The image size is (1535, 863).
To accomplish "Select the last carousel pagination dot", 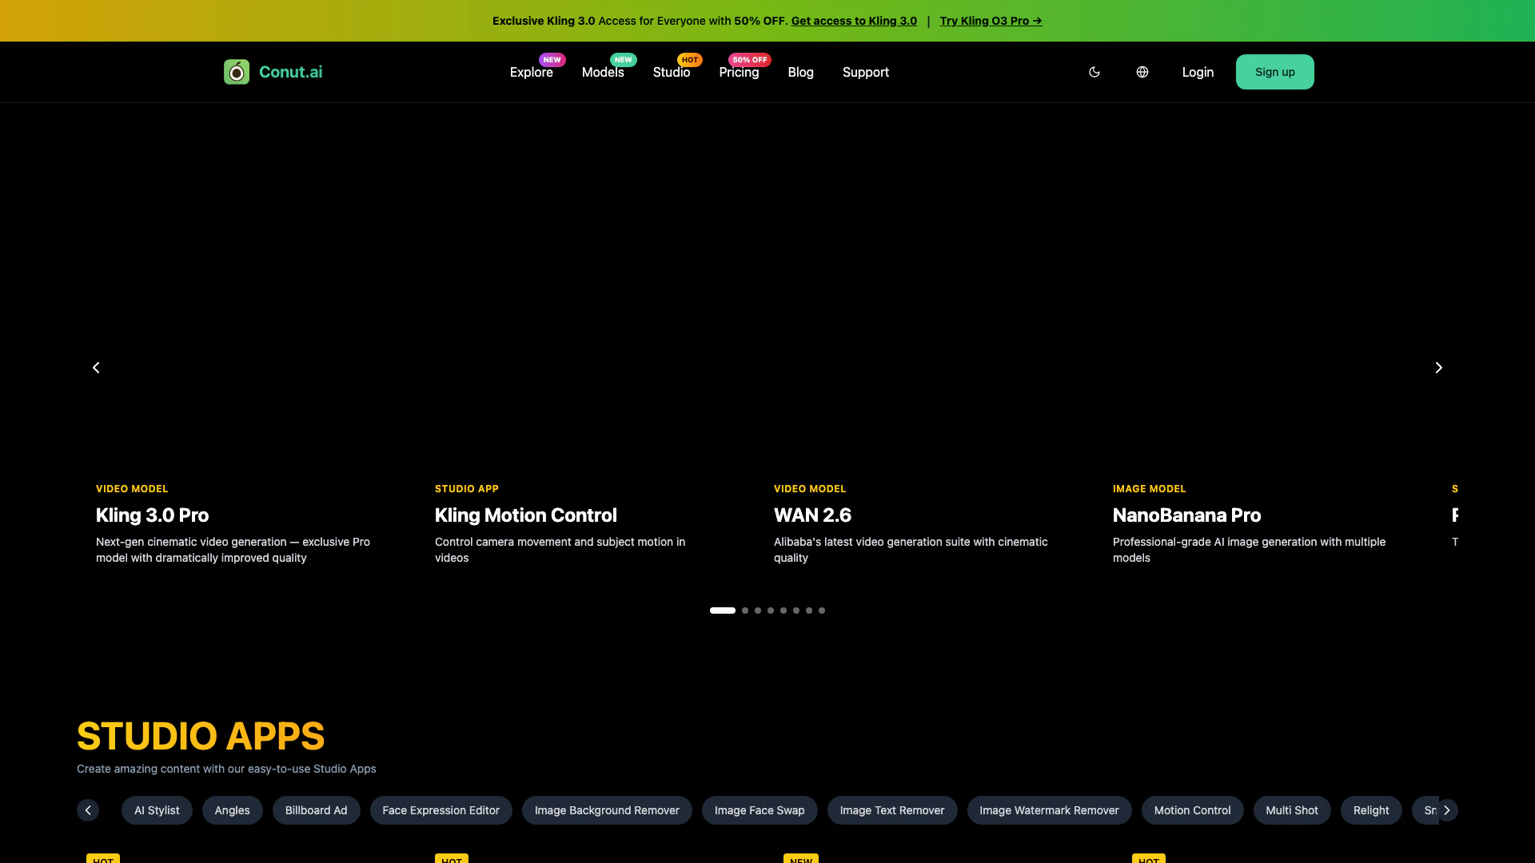I will [x=822, y=610].
